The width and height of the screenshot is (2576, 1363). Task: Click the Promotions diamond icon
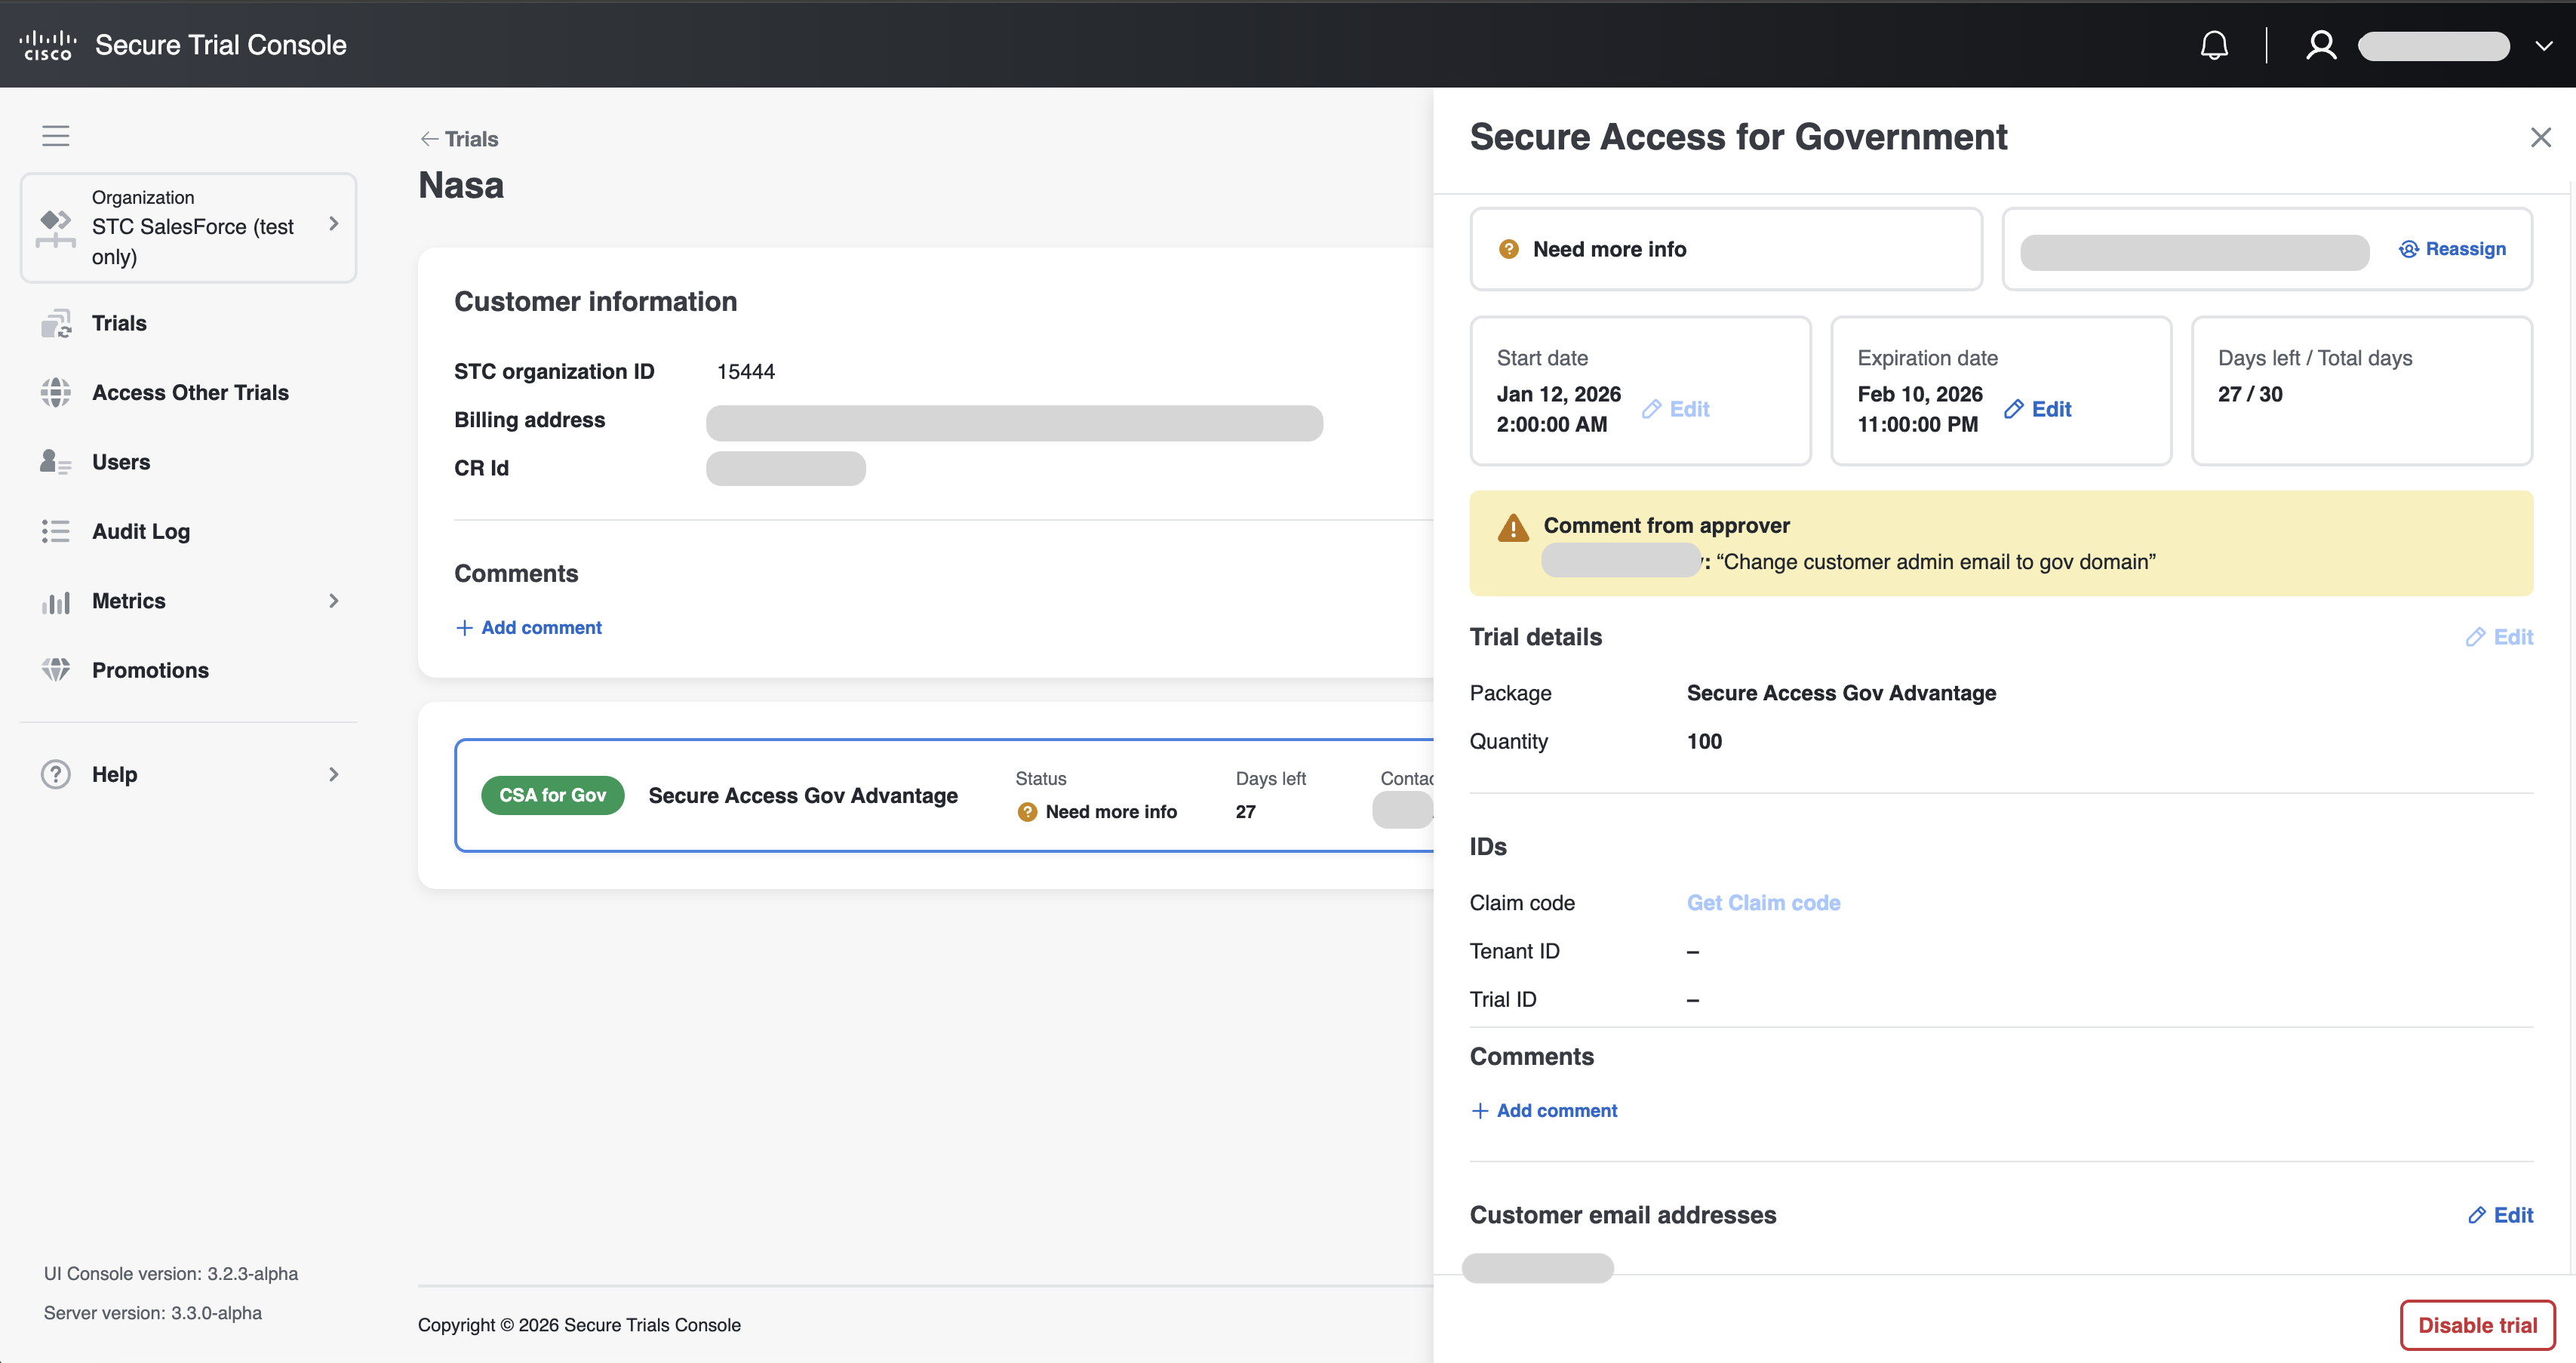[56, 670]
